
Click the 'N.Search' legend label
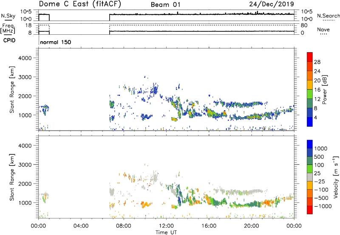pos(328,16)
